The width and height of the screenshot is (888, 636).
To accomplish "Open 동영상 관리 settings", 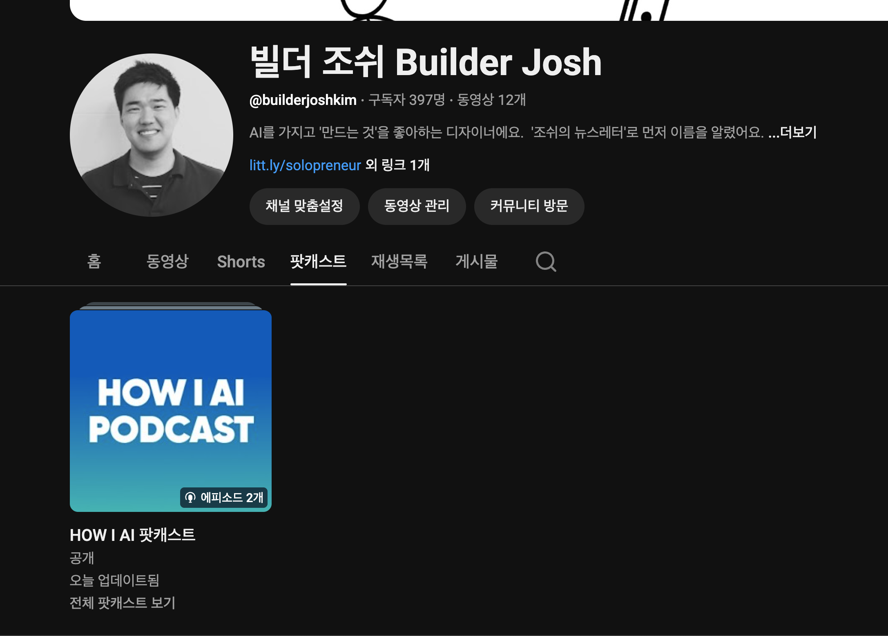I will coord(417,207).
